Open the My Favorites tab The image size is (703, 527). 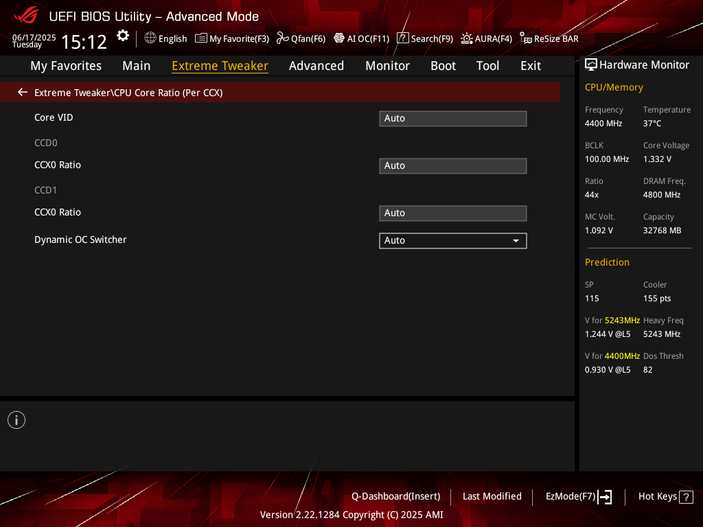coord(66,66)
